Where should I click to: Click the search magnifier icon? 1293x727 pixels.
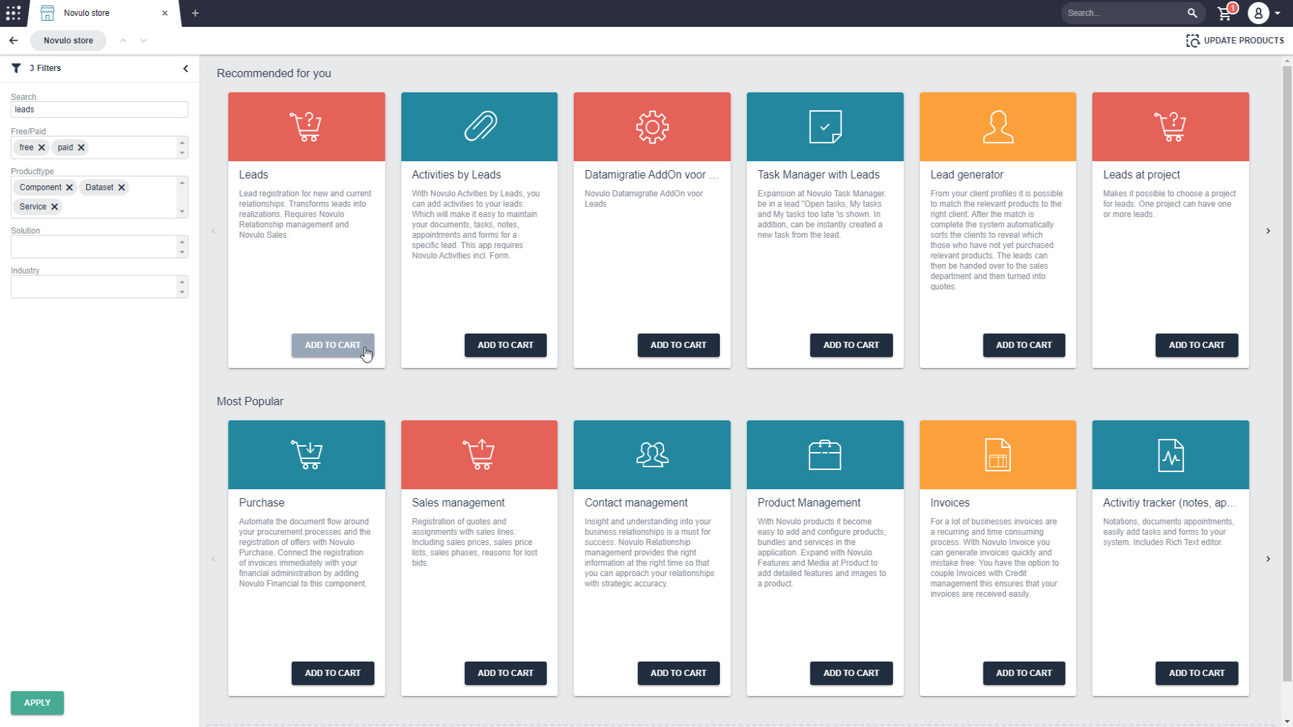click(1192, 13)
